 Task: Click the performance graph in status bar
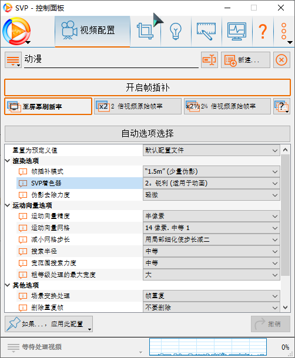tap(208, 347)
